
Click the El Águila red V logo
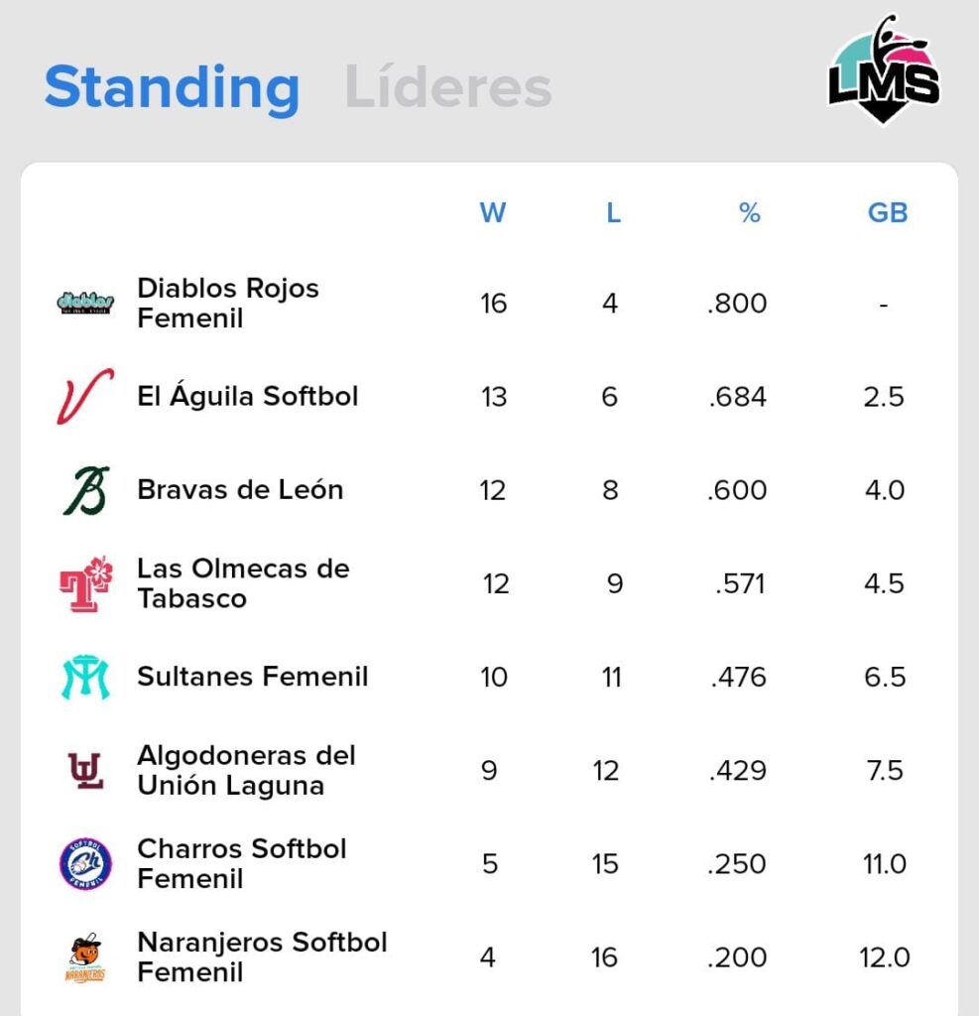pyautogui.click(x=85, y=396)
